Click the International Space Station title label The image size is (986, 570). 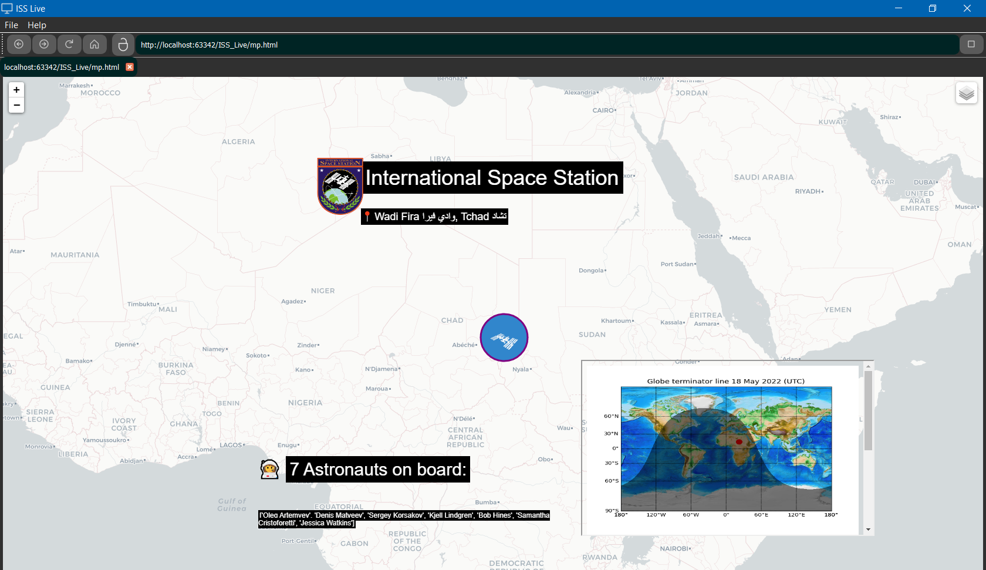[x=492, y=177]
